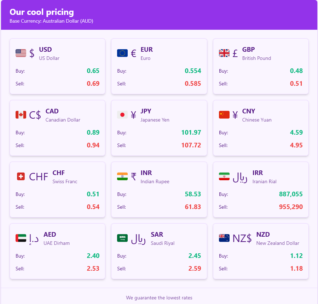Image resolution: width=318 pixels, height=304 pixels.
Task: Click the Chinese flag icon
Action: 224,115
